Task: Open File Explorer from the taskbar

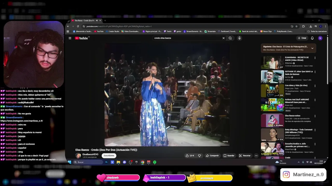Action: click(118, 162)
